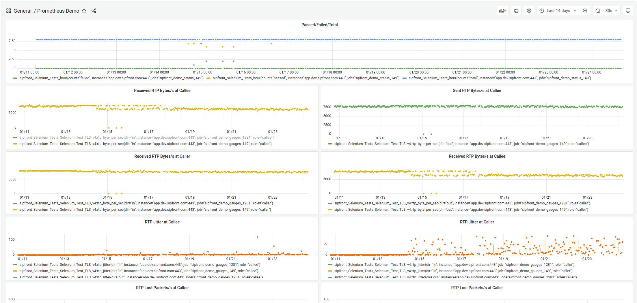This screenshot has width=637, height=303.
Task: Toggle the count="total" series in legend
Action: click(500, 78)
